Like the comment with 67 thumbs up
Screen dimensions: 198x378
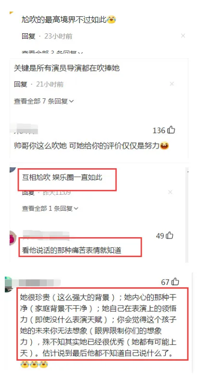175,282
